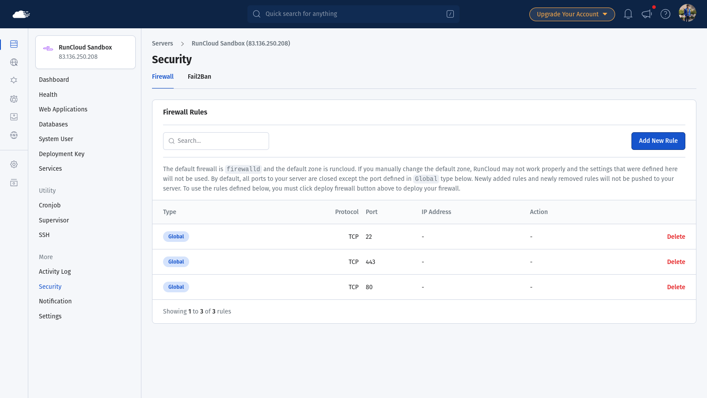Expand the Upgrade Your Account dropdown
Viewport: 707px width, 398px height.
tap(572, 14)
